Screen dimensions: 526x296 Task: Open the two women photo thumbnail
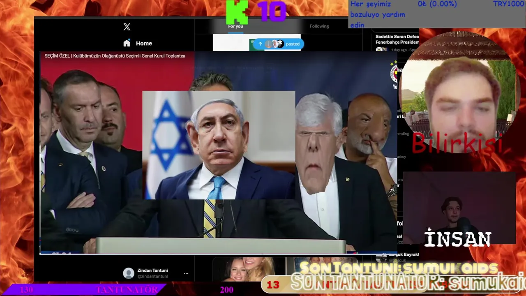tap(249, 269)
